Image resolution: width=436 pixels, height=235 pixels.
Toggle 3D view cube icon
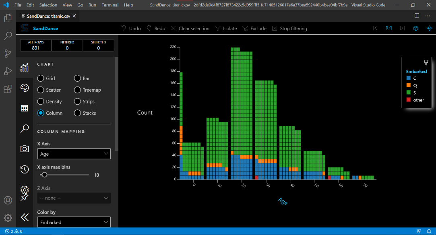pos(416,28)
